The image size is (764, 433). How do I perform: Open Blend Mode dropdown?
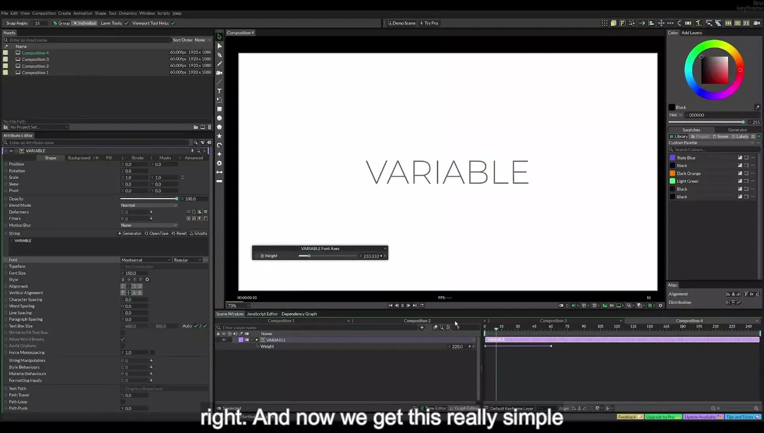click(149, 205)
